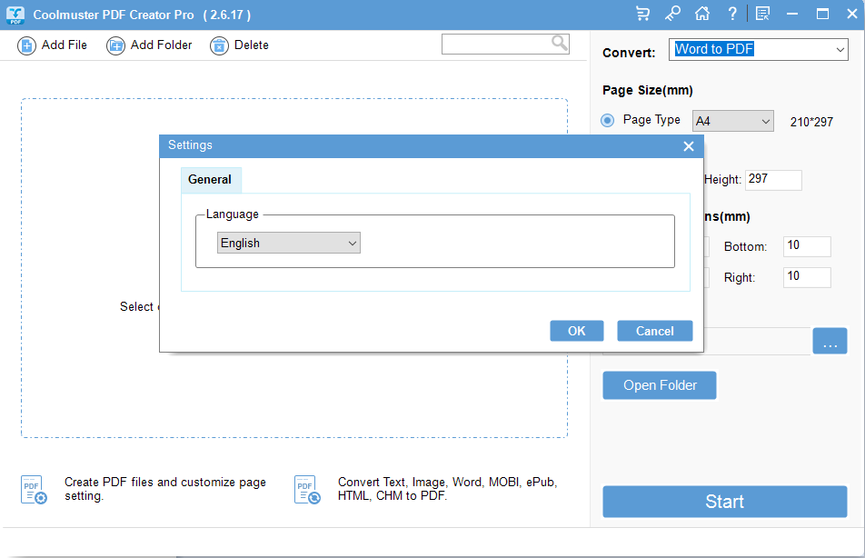Click Cancel in Settings dialog
The width and height of the screenshot is (865, 558).
(x=655, y=331)
